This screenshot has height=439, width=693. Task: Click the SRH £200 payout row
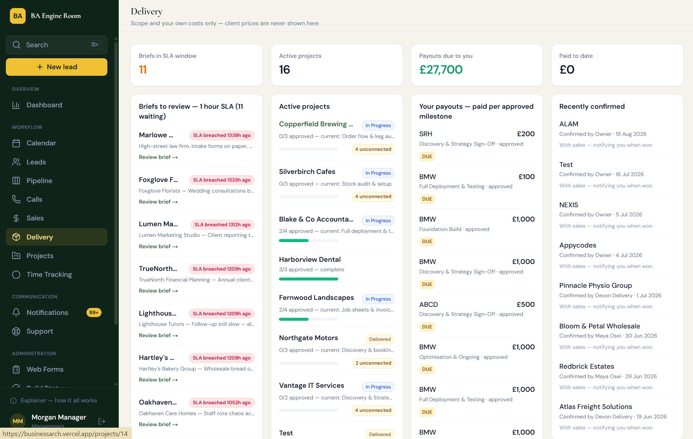click(477, 145)
